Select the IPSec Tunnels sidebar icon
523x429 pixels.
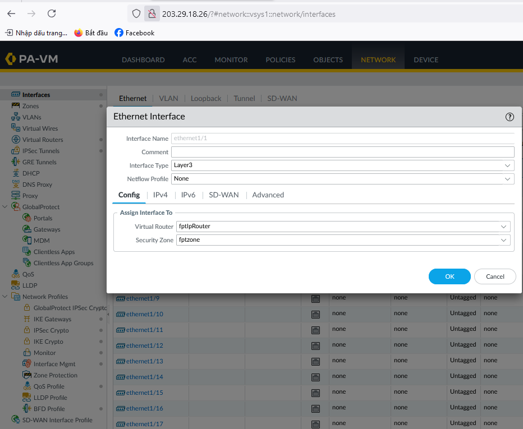coord(16,151)
